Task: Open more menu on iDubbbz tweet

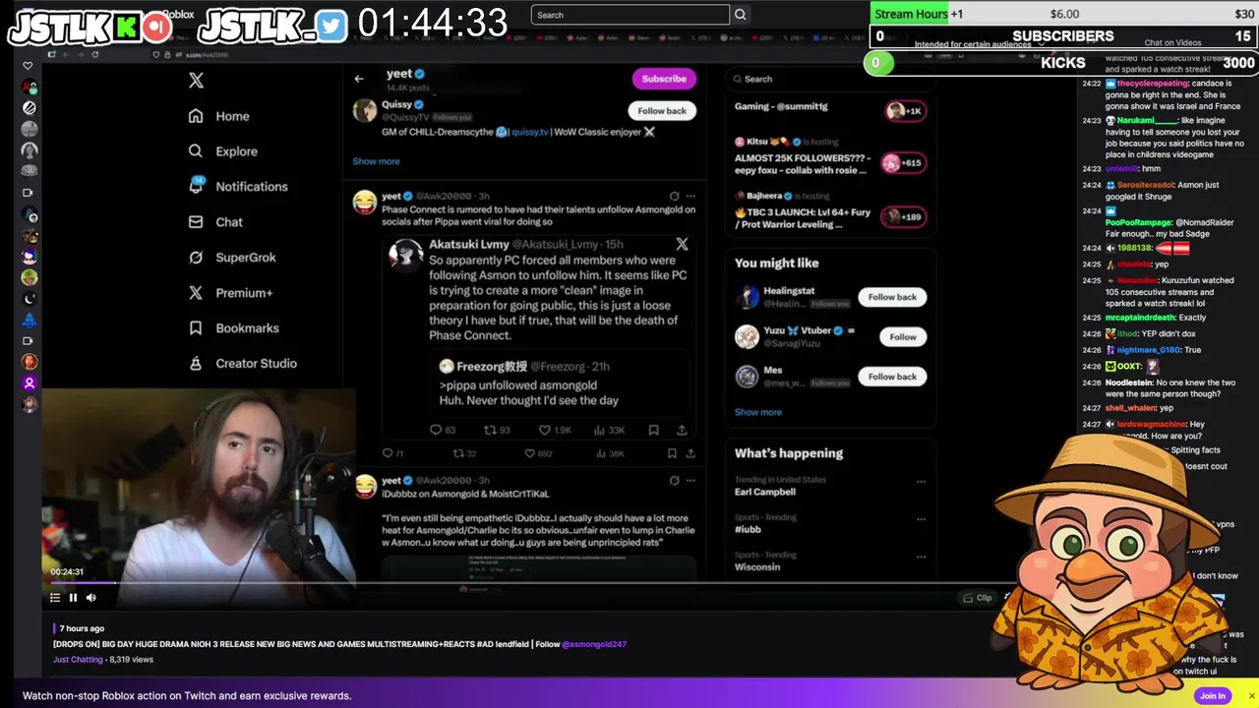Action: point(690,481)
